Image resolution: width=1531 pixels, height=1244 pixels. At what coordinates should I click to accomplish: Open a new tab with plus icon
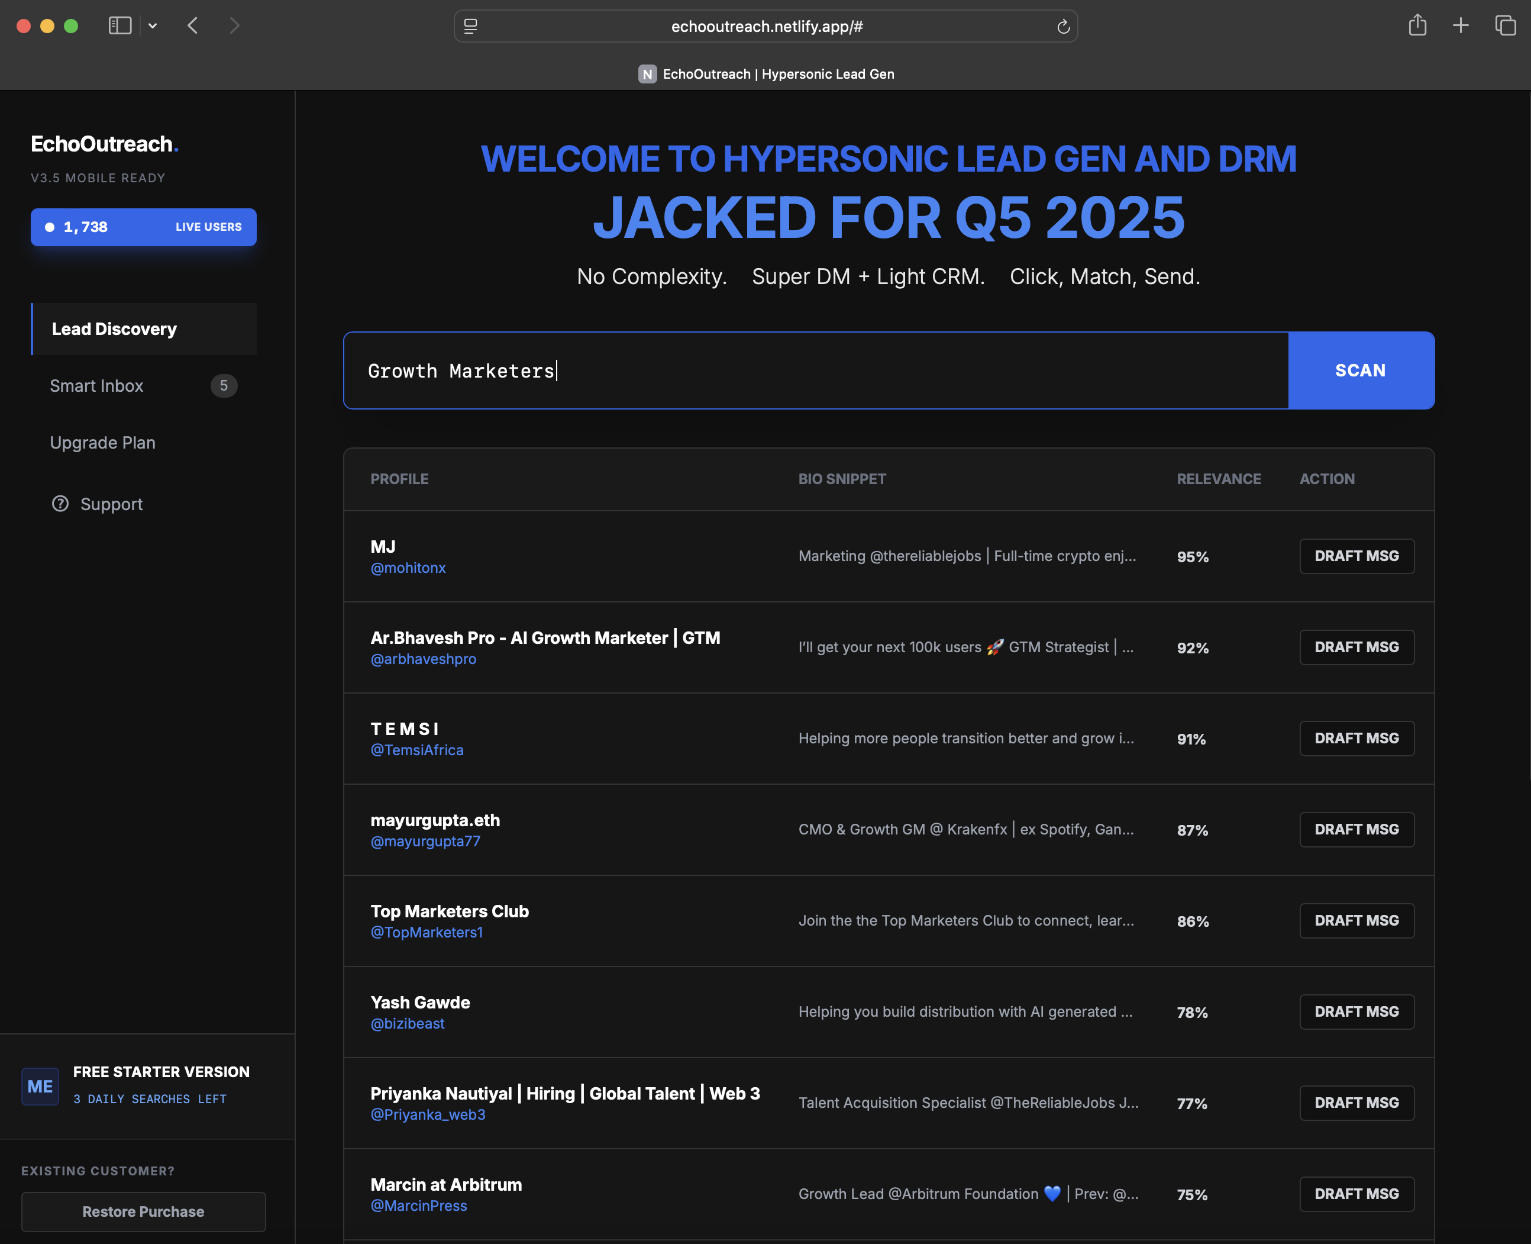coord(1461,26)
